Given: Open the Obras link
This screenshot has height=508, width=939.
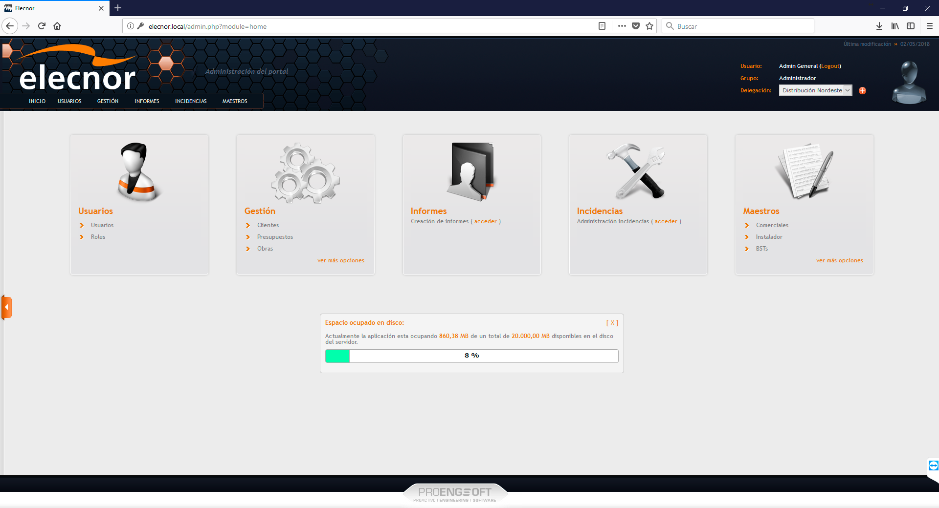Looking at the screenshot, I should [x=265, y=249].
